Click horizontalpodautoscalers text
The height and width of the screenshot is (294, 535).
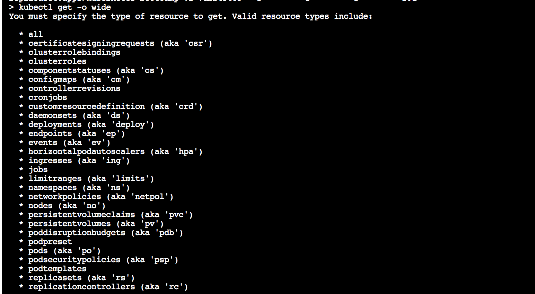coord(86,152)
